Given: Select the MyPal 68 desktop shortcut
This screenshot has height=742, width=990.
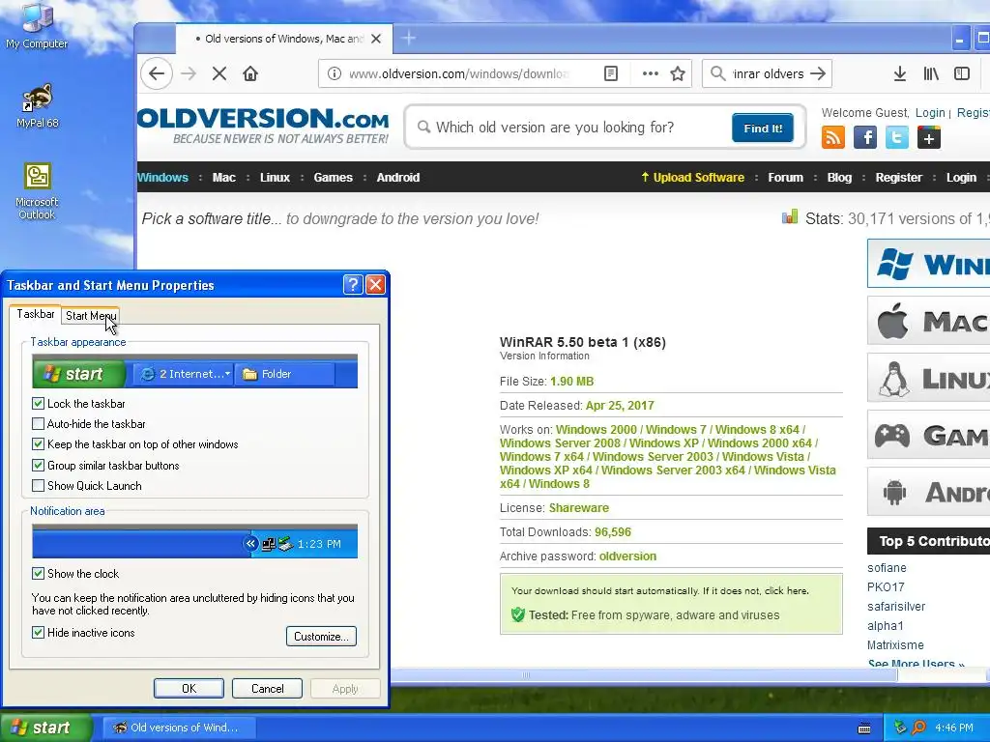Looking at the screenshot, I should tap(38, 106).
